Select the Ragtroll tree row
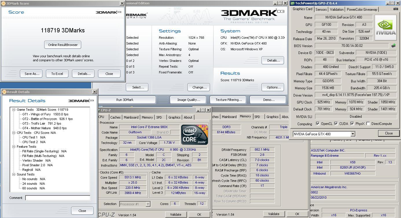The image size is (401, 218). coord(31,170)
